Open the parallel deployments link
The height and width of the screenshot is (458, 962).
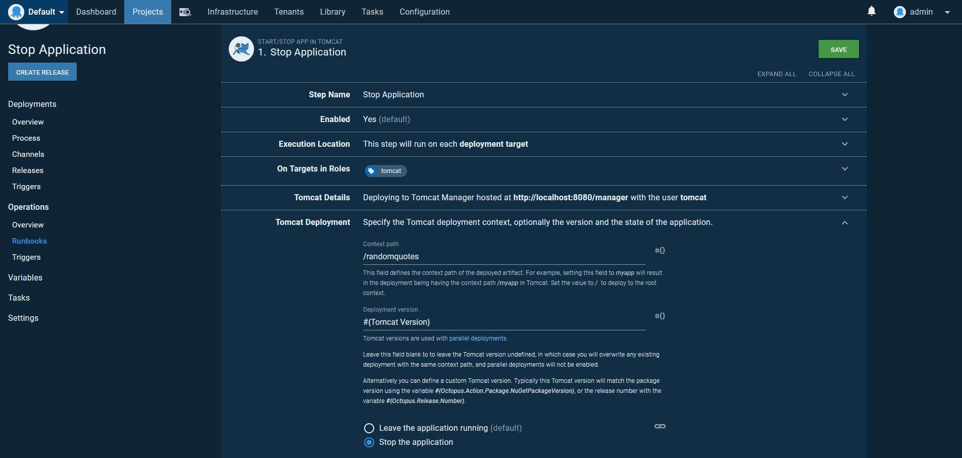coord(477,339)
